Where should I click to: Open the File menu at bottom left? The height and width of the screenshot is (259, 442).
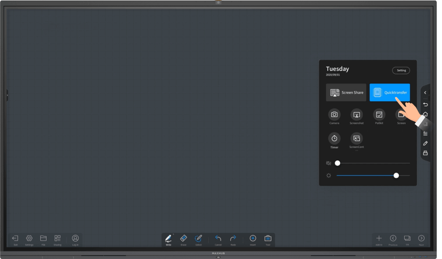(44, 239)
